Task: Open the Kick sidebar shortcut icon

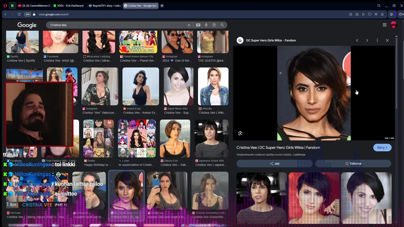Action: pyautogui.click(x=12, y=6)
